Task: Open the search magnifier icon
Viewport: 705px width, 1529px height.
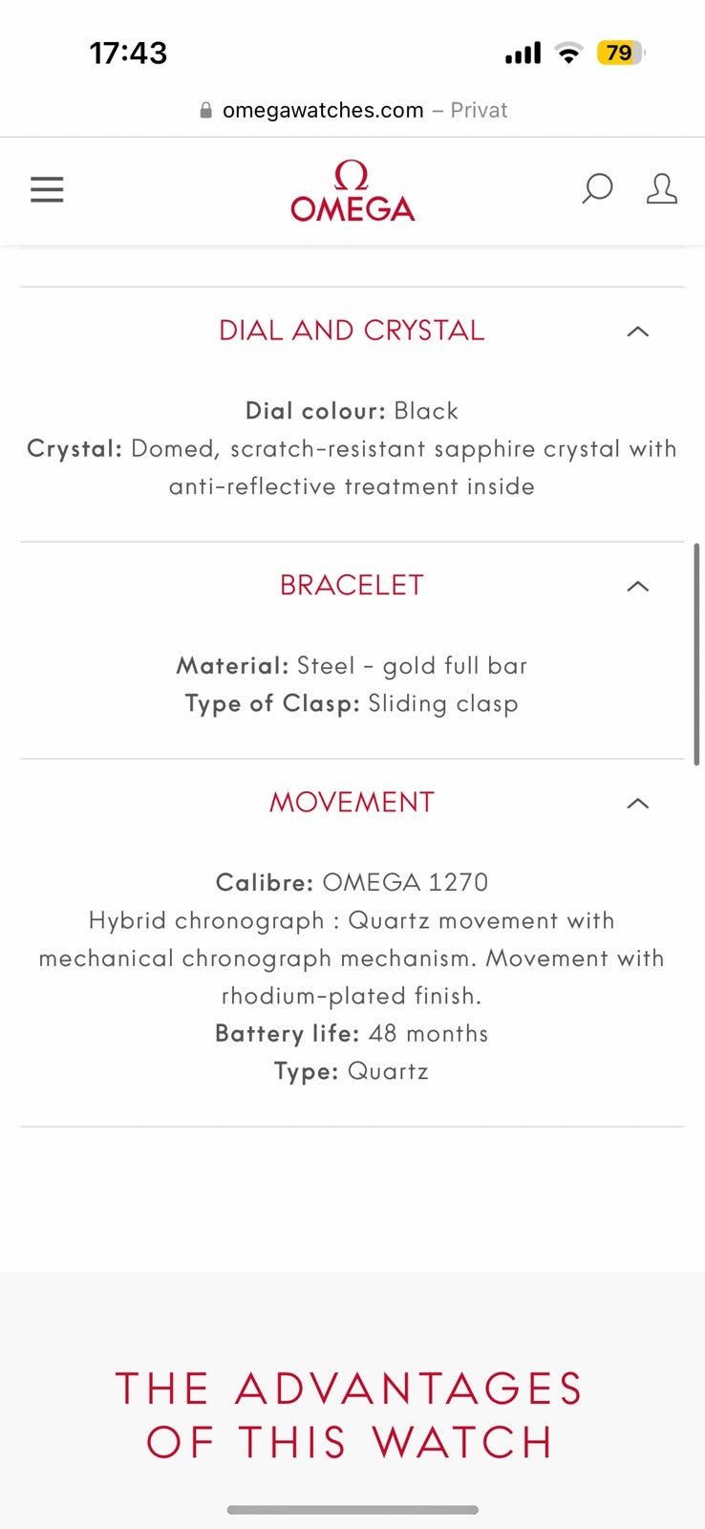Action: click(597, 188)
